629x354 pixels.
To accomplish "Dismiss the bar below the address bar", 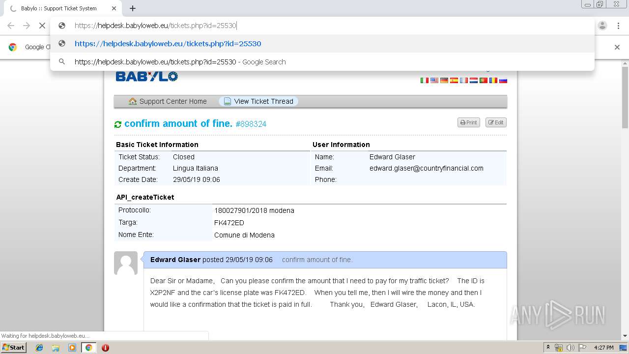I will (x=617, y=47).
